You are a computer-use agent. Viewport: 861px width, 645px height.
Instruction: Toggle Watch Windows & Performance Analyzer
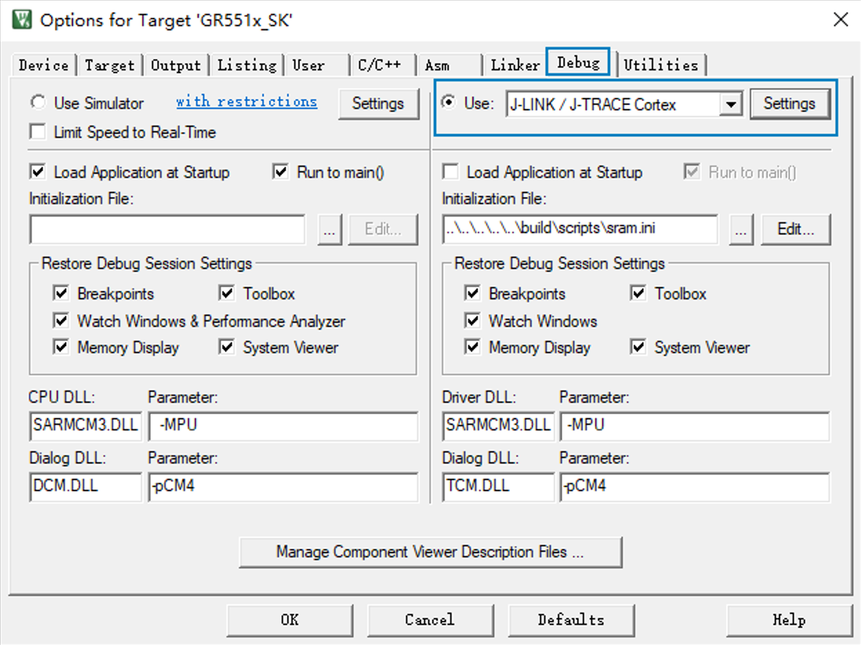(x=61, y=320)
